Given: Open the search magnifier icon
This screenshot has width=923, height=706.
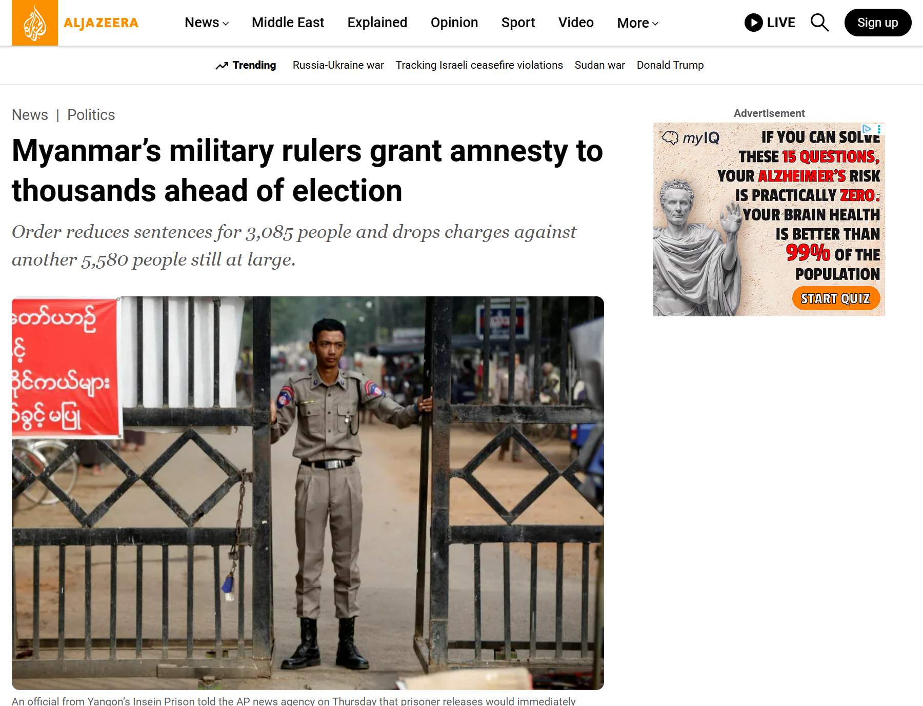Looking at the screenshot, I should pyautogui.click(x=819, y=23).
